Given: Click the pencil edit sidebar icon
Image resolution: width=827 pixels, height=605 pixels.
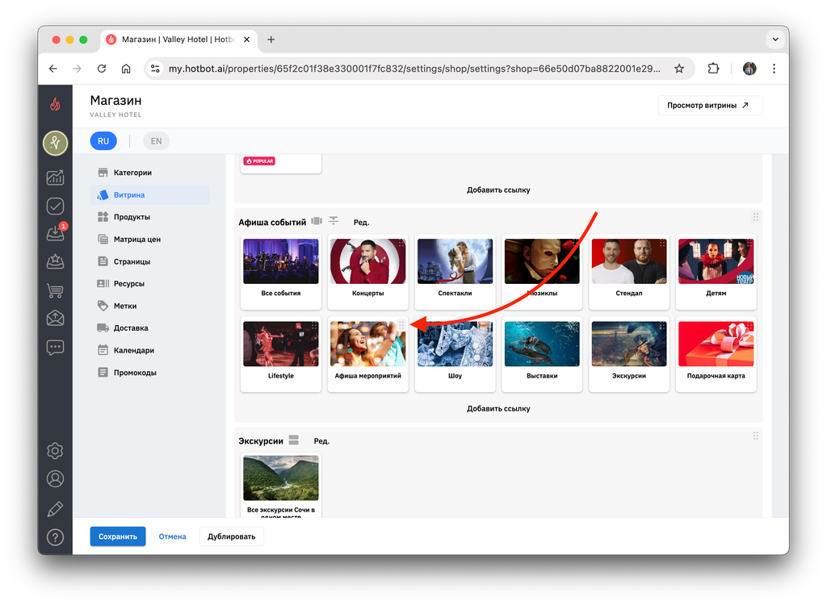Looking at the screenshot, I should coord(56,508).
